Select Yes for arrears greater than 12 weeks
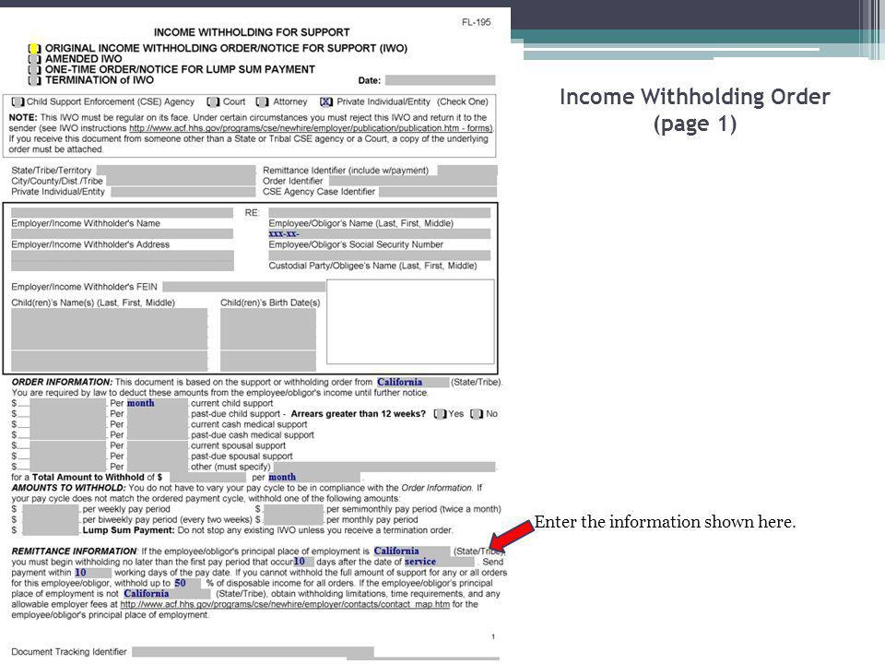 coord(440,414)
